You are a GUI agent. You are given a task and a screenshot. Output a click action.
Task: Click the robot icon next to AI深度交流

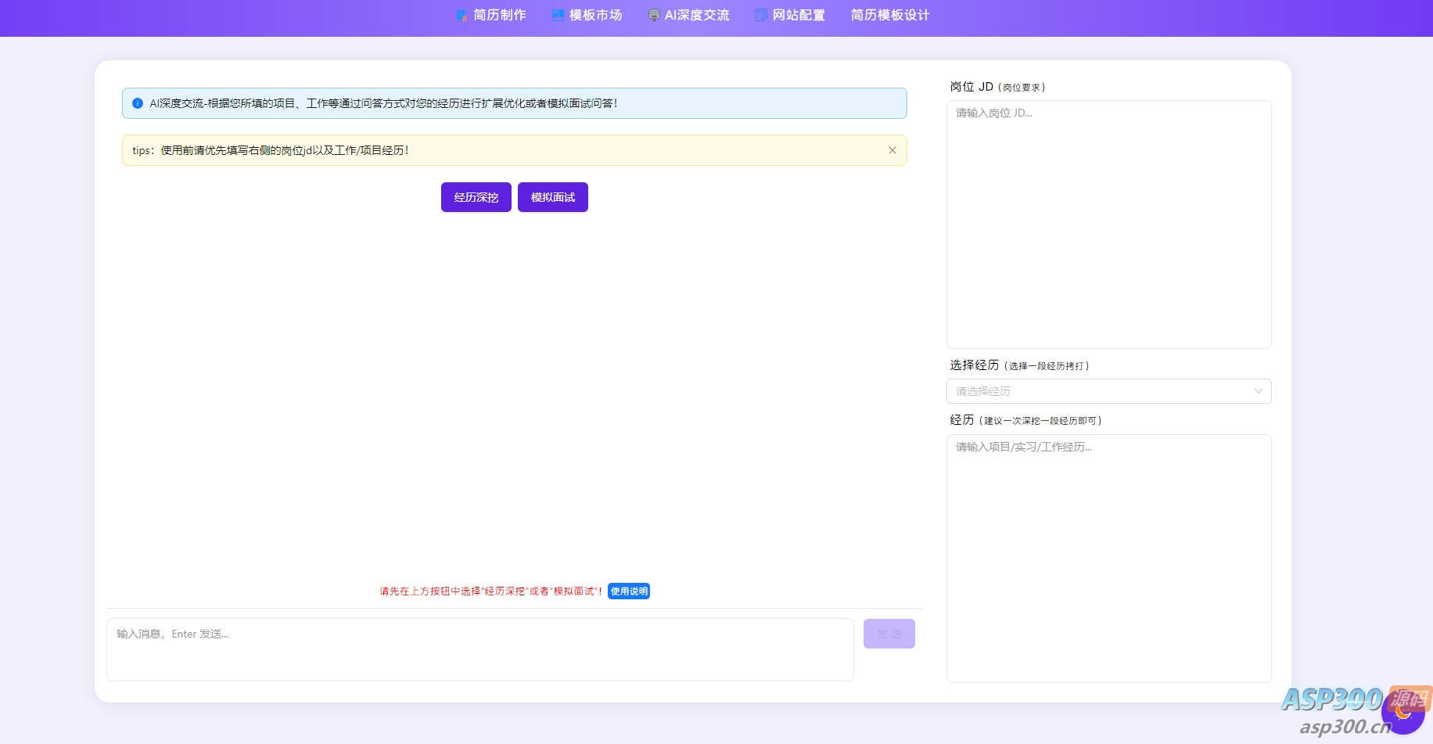[653, 14]
